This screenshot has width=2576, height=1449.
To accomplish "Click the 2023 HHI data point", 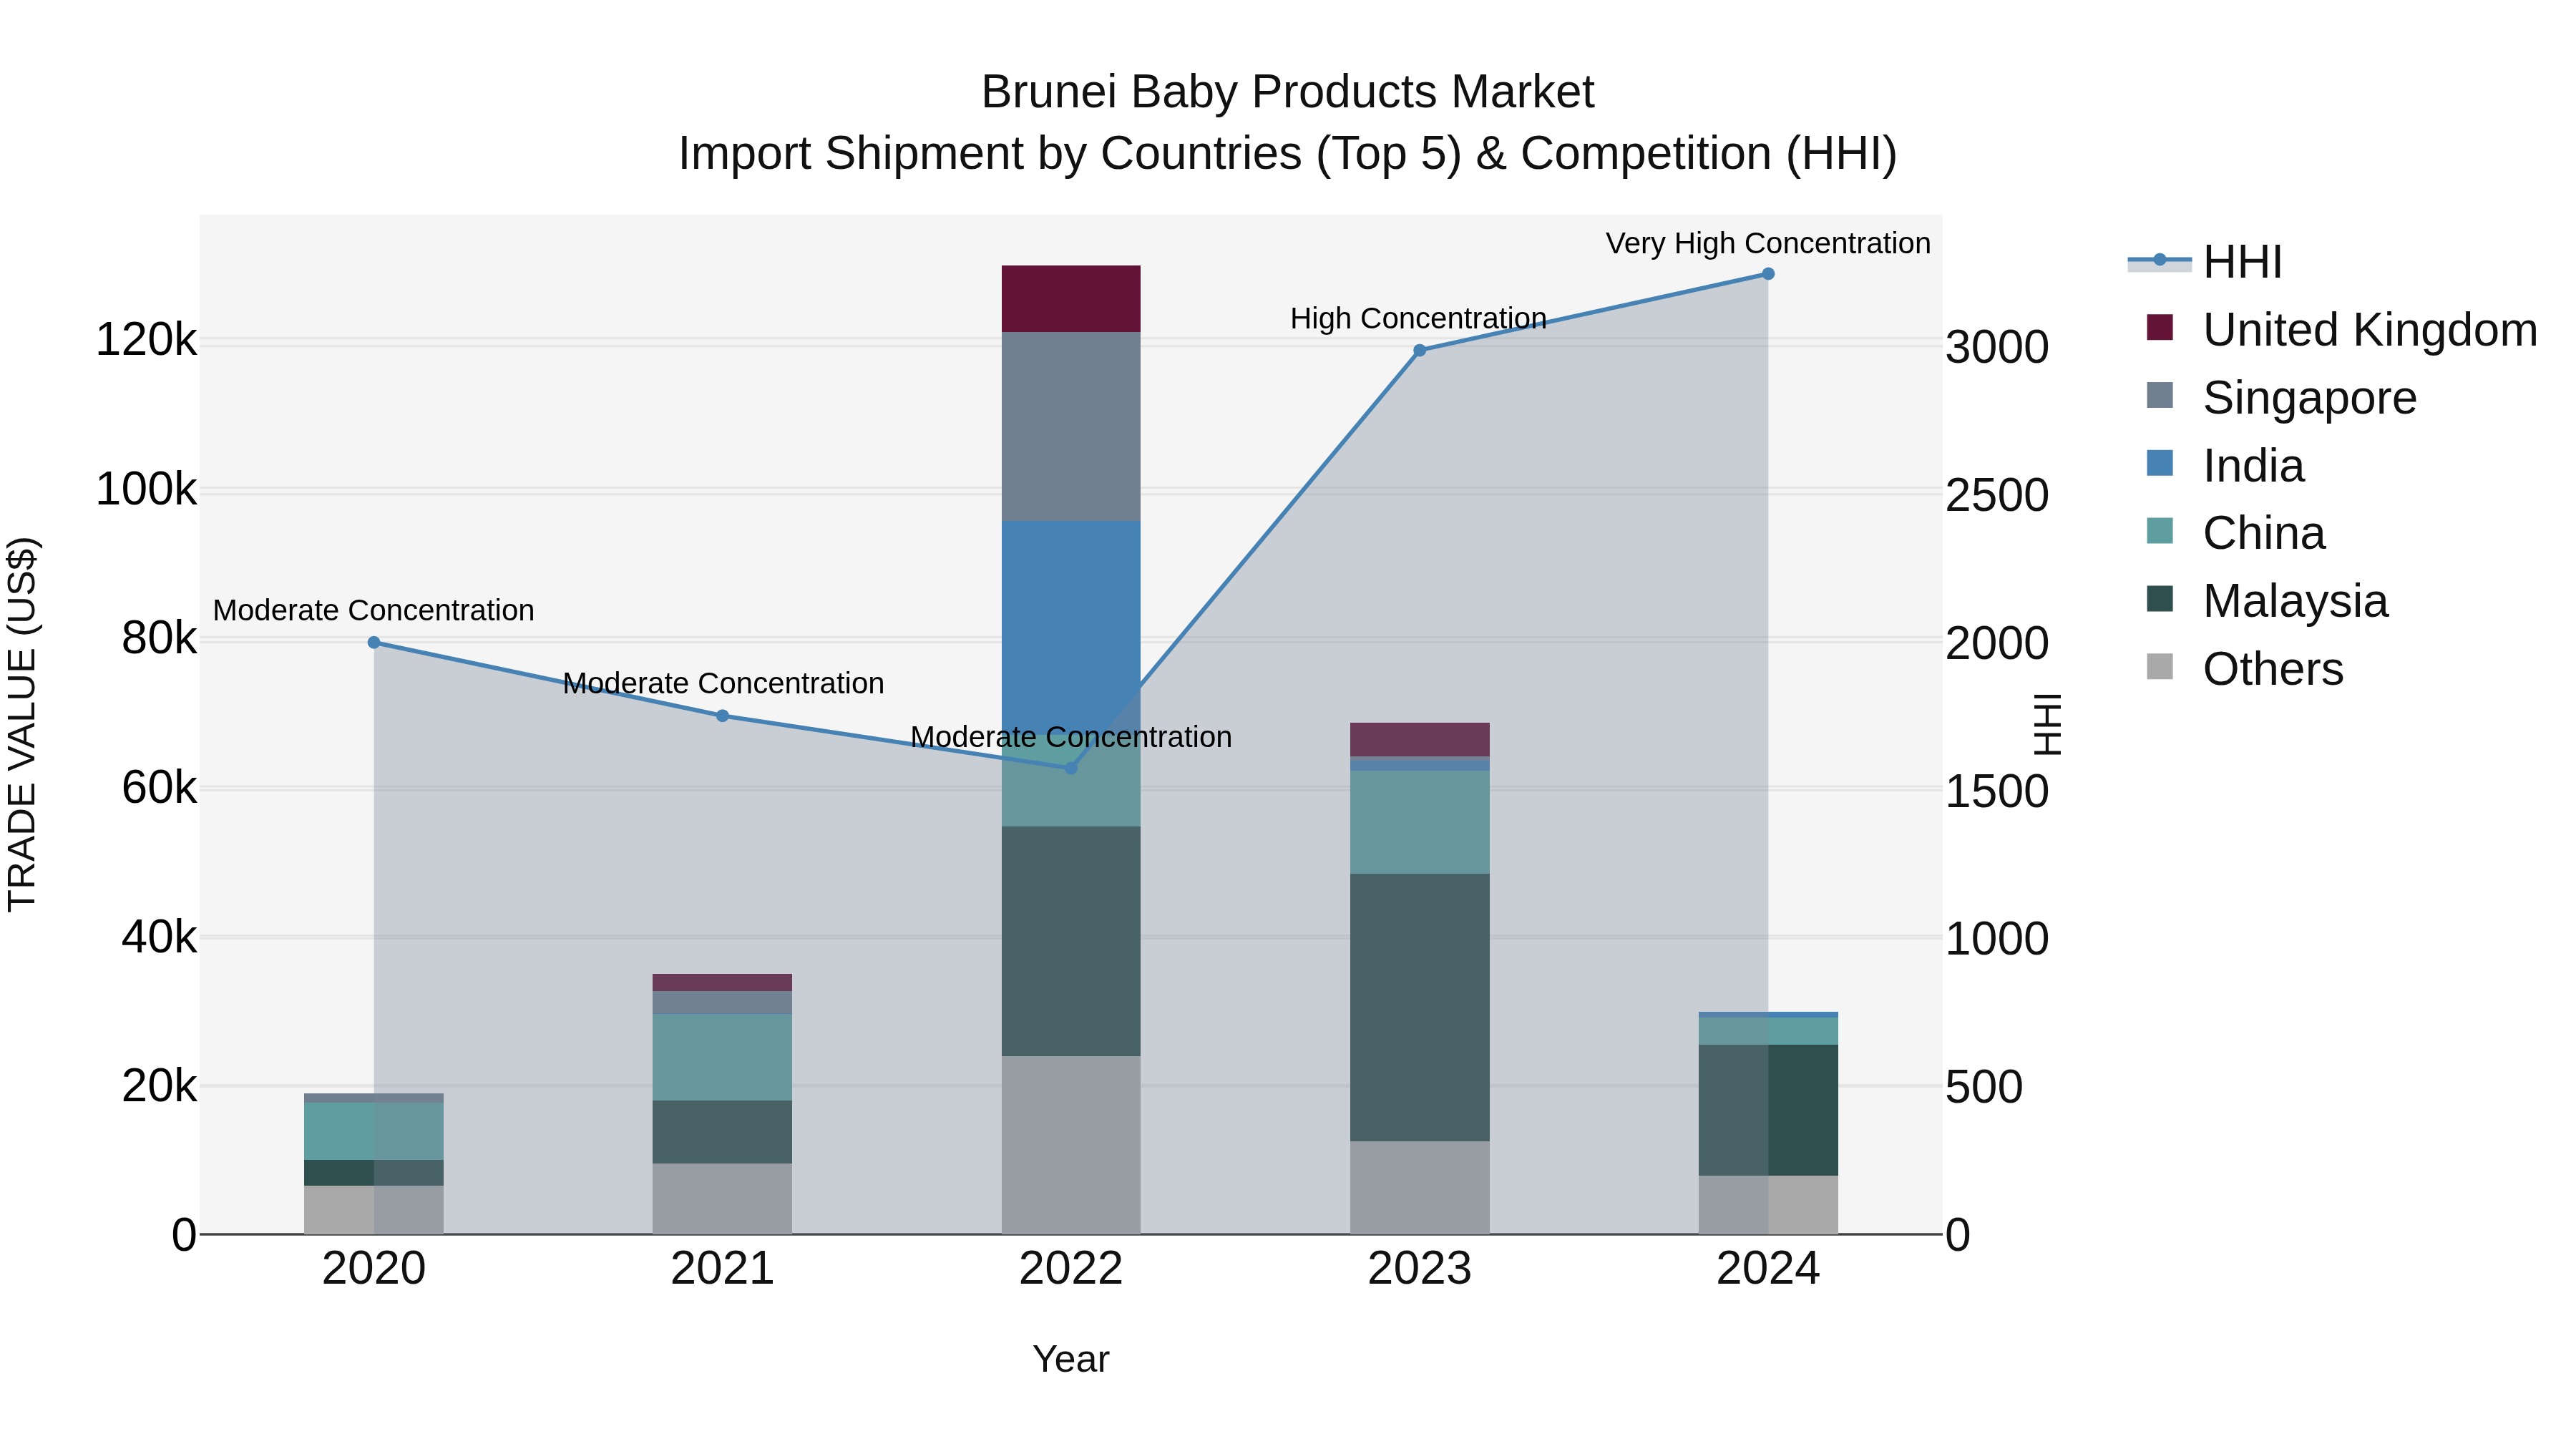I will coord(1420,350).
